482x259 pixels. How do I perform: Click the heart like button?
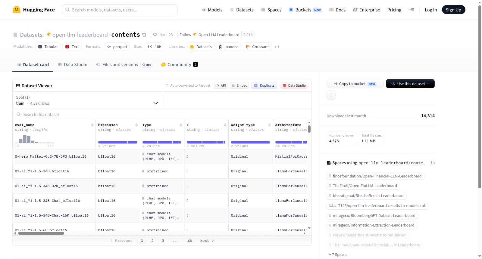tap(159, 35)
